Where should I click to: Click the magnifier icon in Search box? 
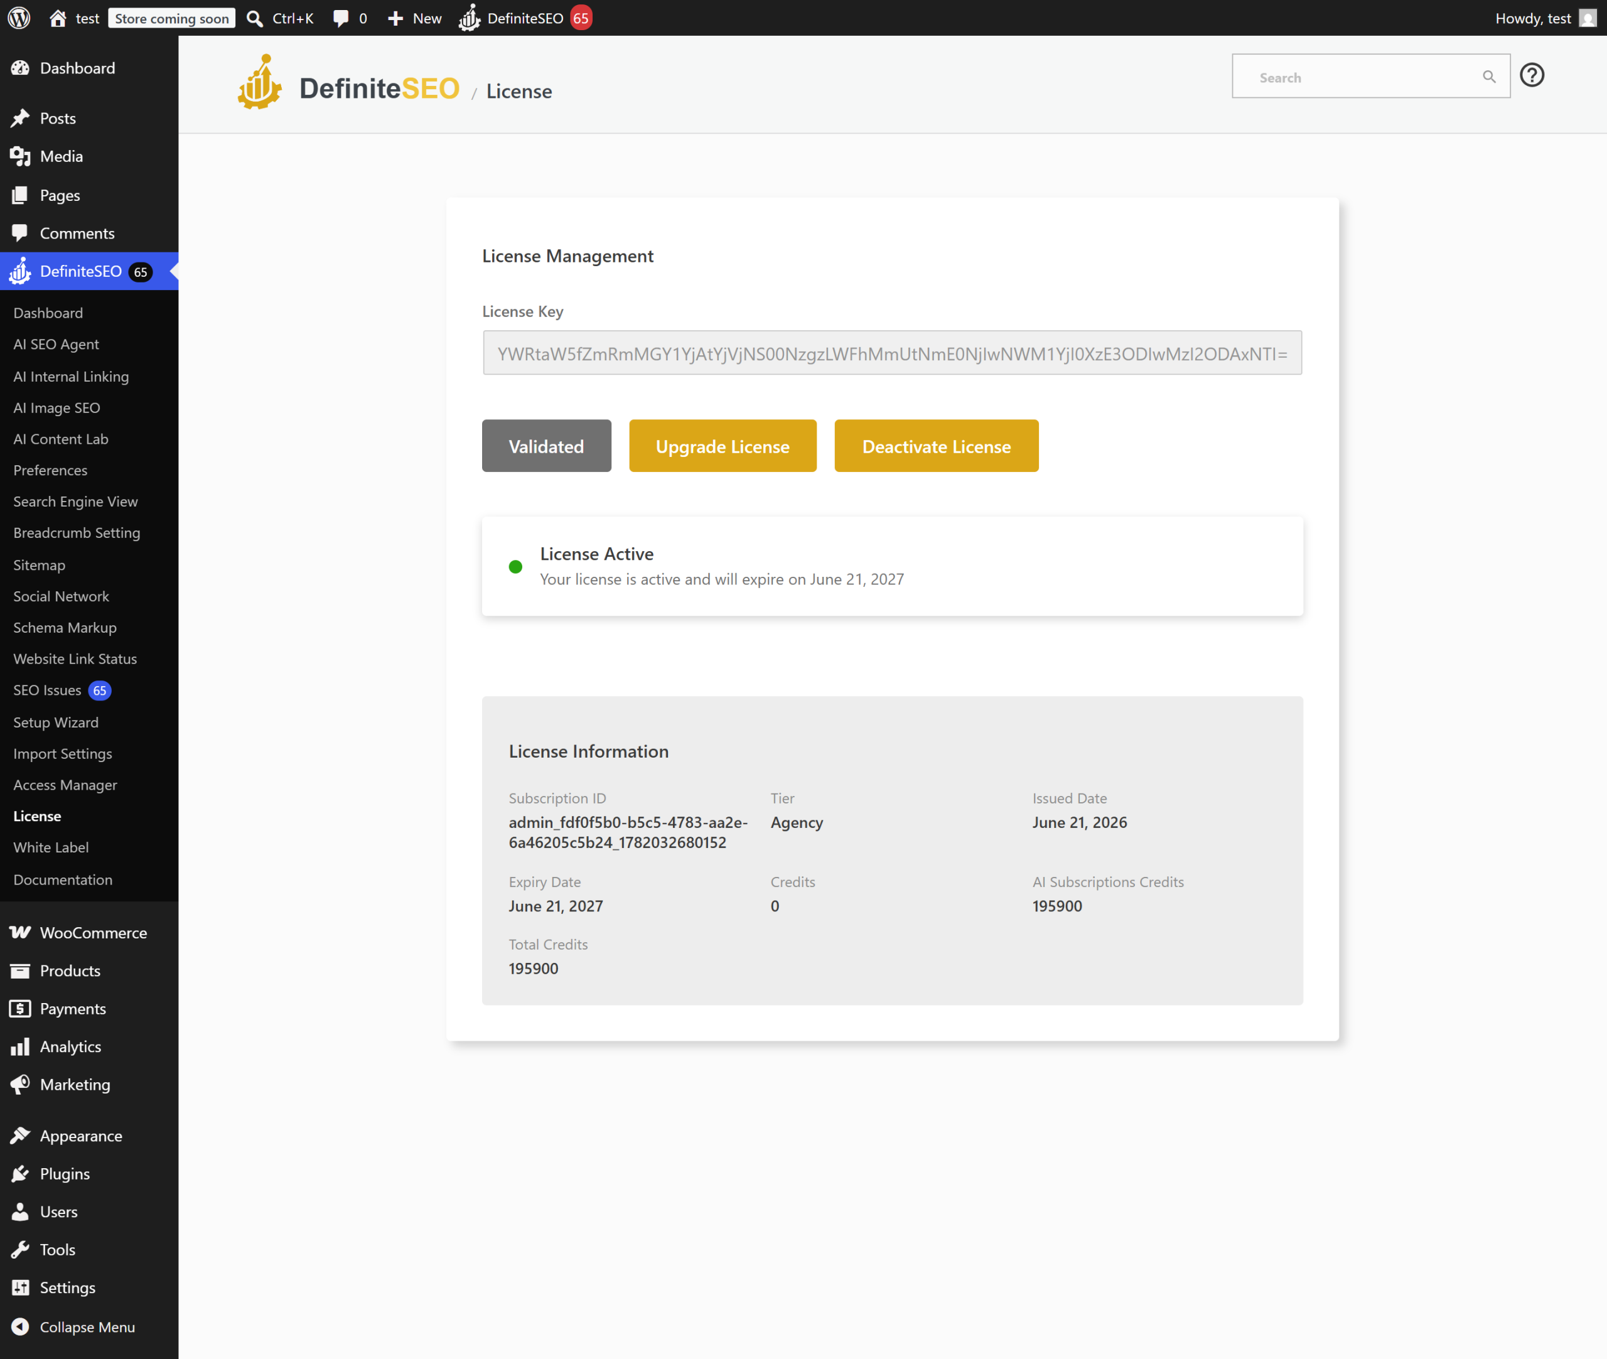click(x=1489, y=77)
